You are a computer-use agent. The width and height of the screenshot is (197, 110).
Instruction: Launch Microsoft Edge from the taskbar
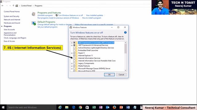74,107
